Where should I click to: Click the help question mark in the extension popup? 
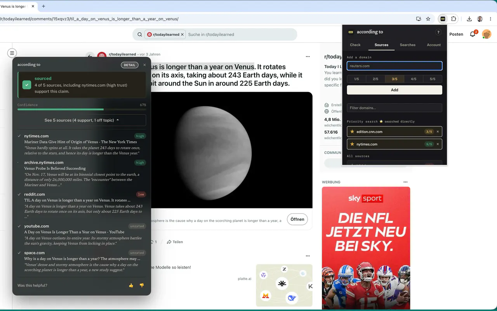(438, 32)
